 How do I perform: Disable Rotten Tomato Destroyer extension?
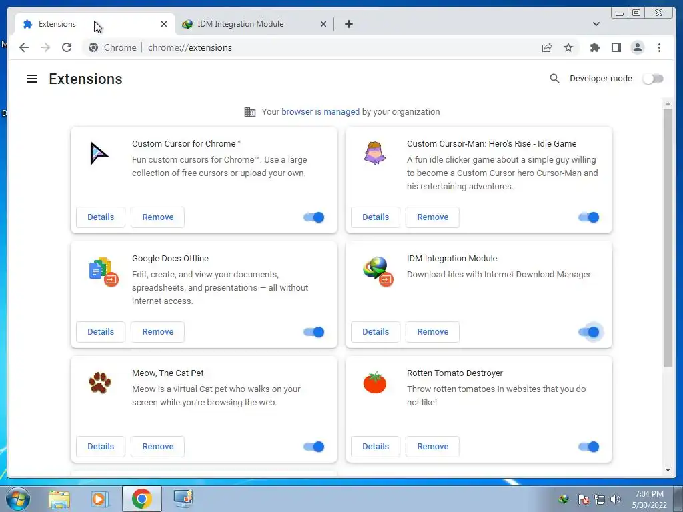tap(589, 447)
